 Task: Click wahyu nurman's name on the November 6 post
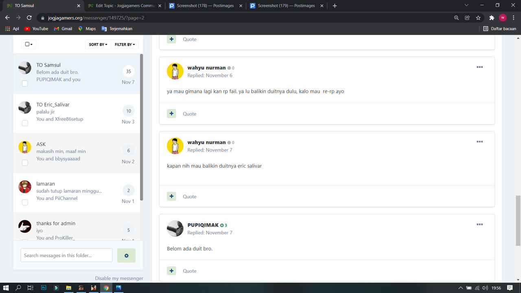coord(206,68)
